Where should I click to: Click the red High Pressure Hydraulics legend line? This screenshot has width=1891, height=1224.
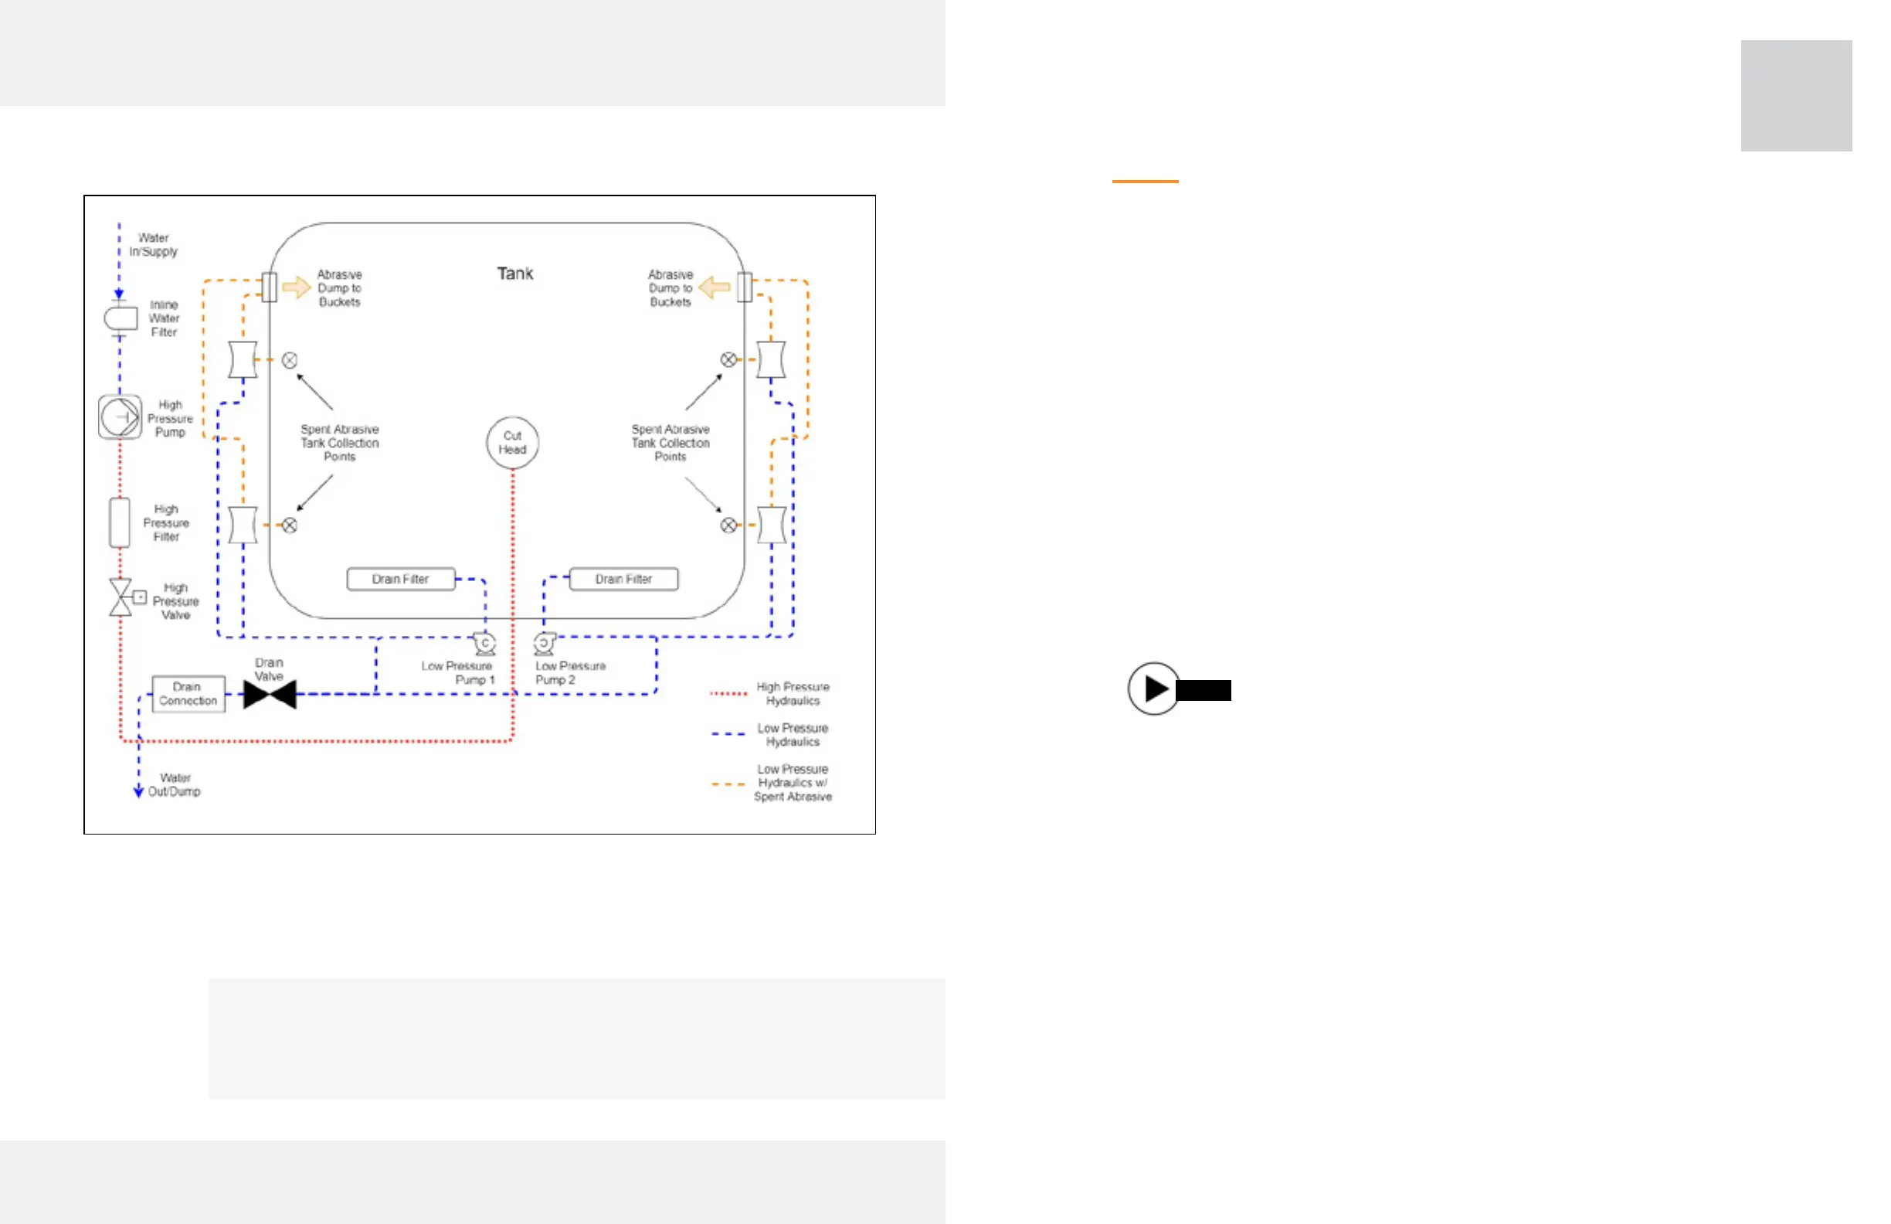728,693
